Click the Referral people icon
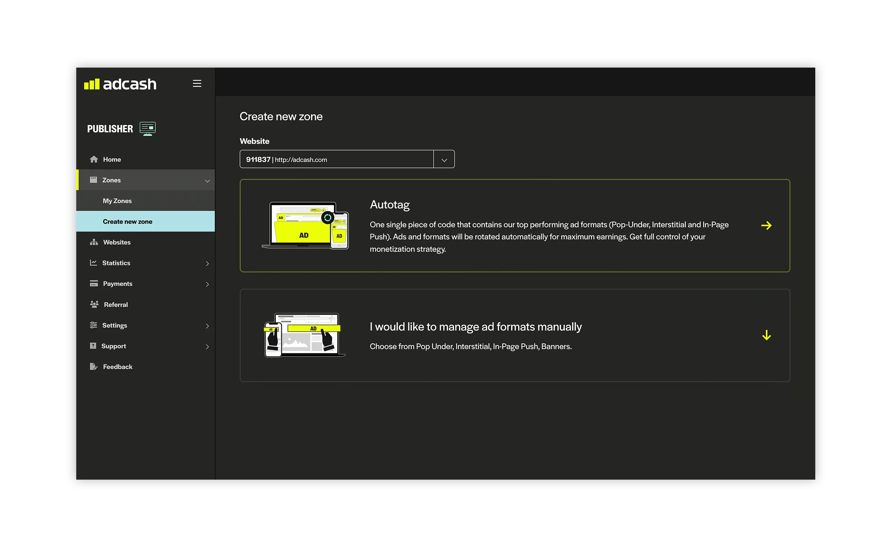Image resolution: width=891 pixels, height=542 pixels. tap(94, 304)
